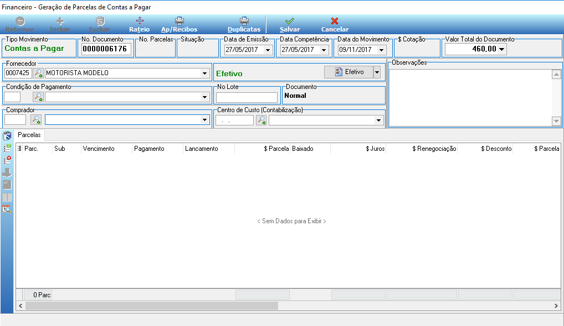Click the 'Contas a Pagar' movement type text

coord(34,49)
